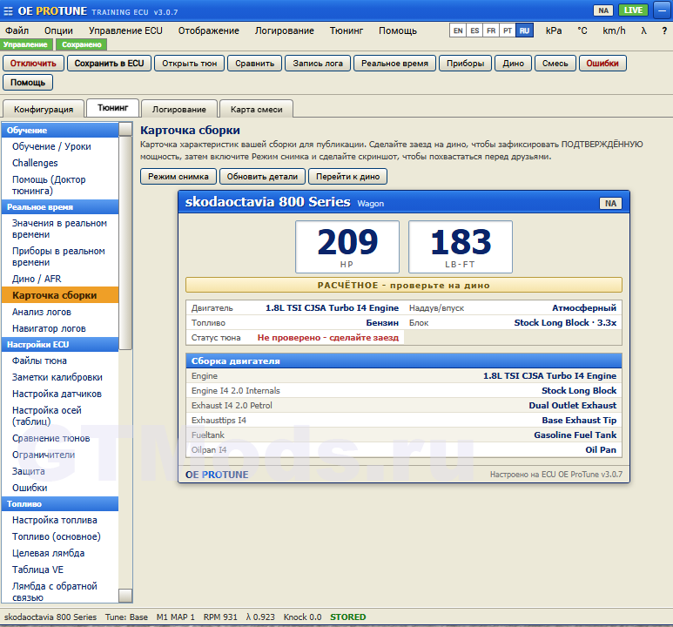Click the Открыть тюн button
Viewport: 673px width, 627px height.
click(x=189, y=63)
